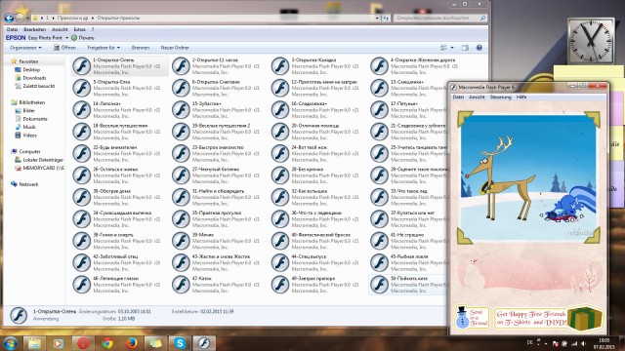Select the 1-Открытка-Олень Flash file icon
The image size is (625, 351).
click(x=82, y=66)
